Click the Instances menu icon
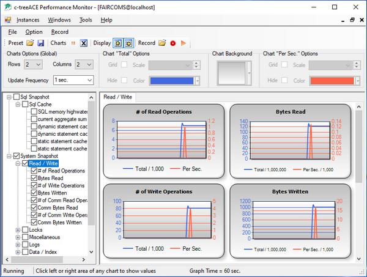The height and width of the screenshot is (277, 367). click(x=8, y=20)
